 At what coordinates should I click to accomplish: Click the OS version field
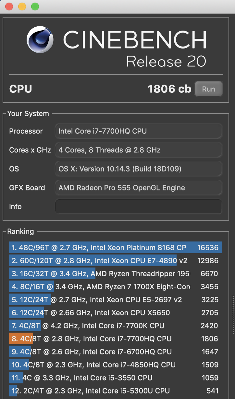(x=138, y=169)
